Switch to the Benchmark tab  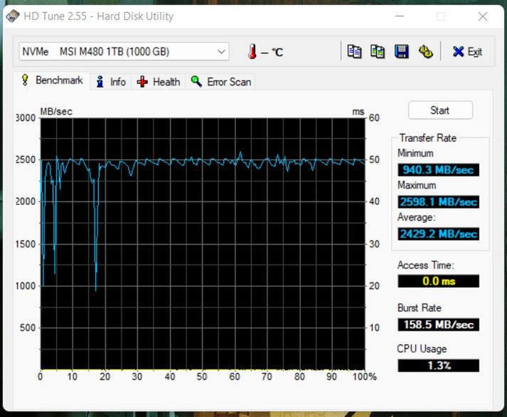click(x=53, y=80)
